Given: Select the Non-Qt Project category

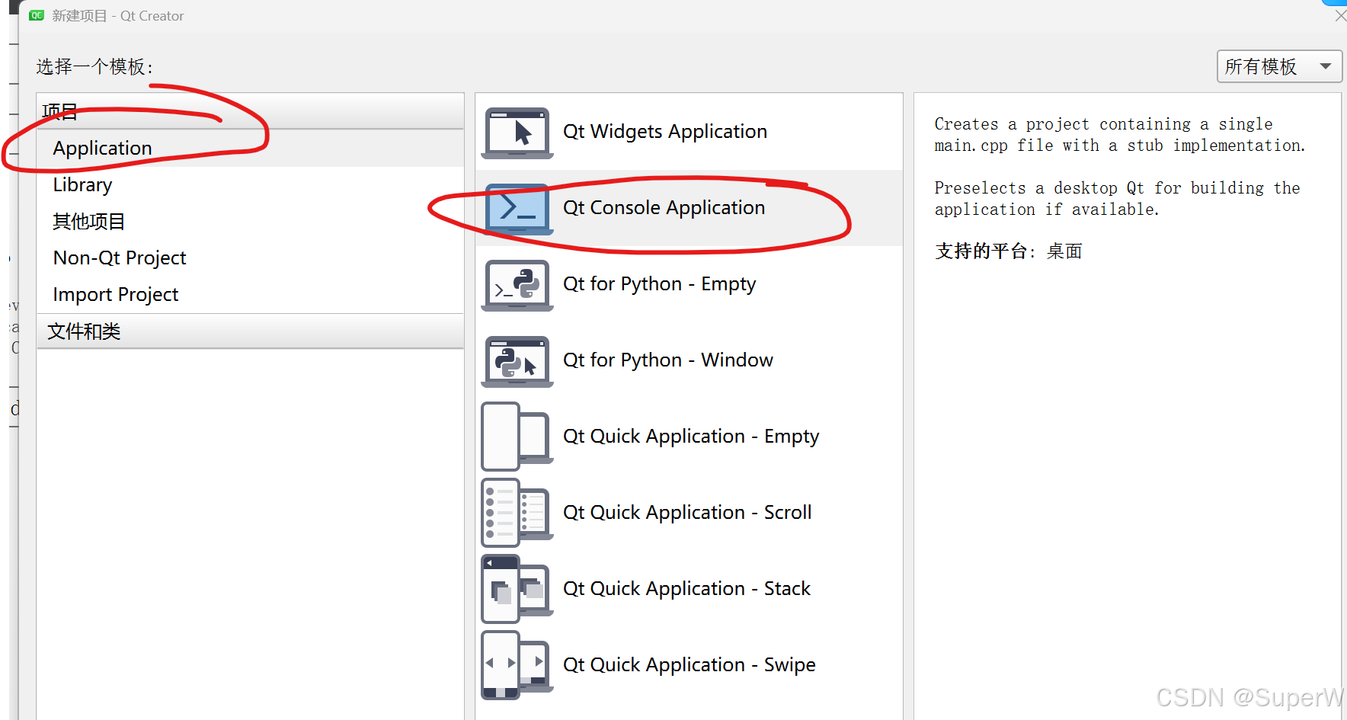Looking at the screenshot, I should (250, 258).
